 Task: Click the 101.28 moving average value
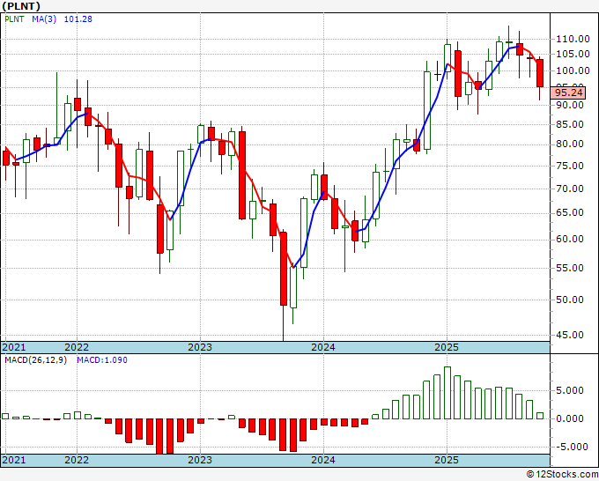click(78, 19)
